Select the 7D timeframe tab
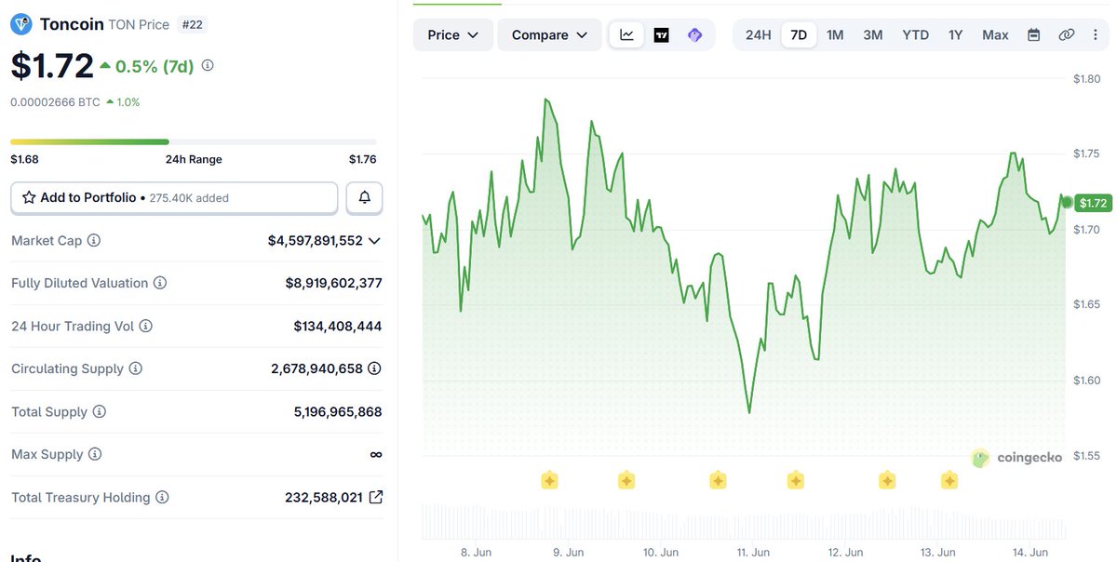Image resolution: width=1117 pixels, height=562 pixels. (x=799, y=34)
